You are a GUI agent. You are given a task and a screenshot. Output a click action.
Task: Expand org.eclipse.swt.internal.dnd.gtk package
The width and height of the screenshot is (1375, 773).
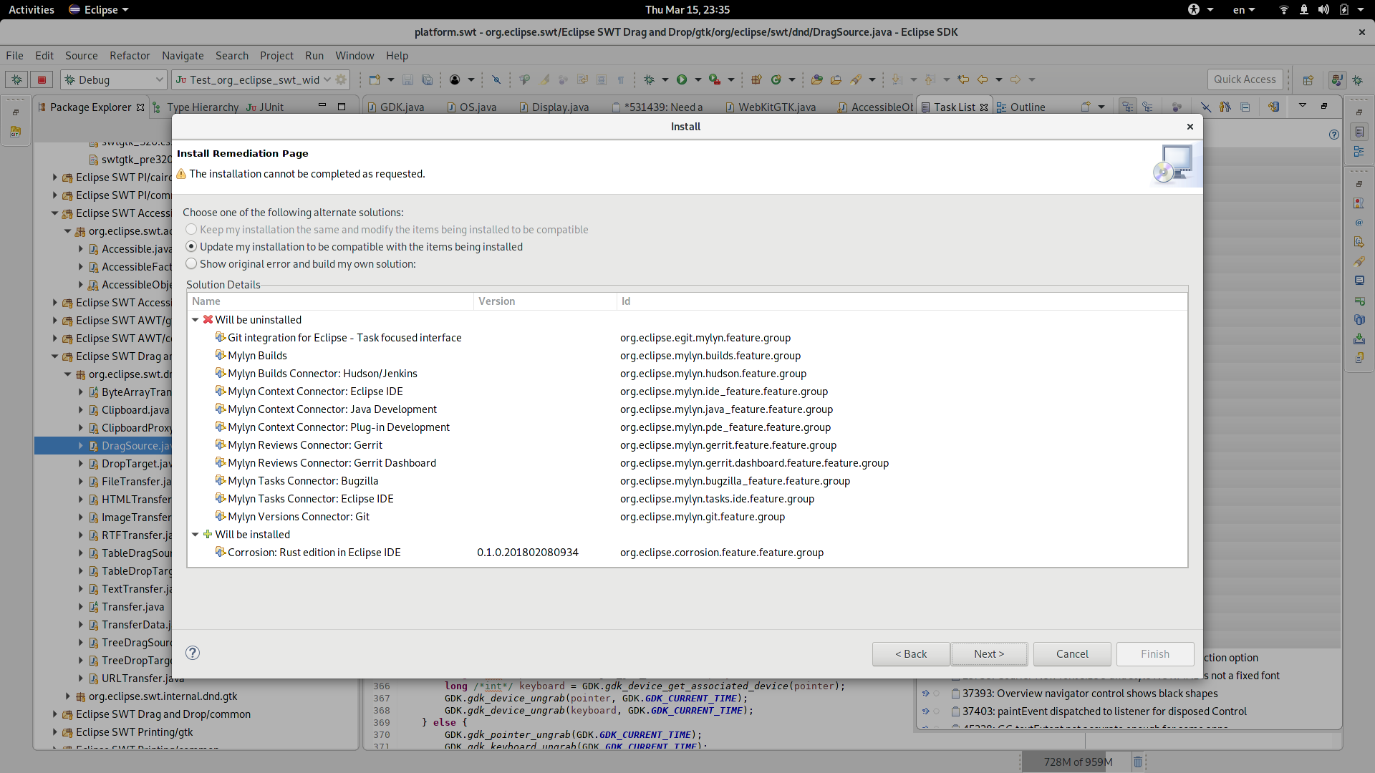click(67, 696)
